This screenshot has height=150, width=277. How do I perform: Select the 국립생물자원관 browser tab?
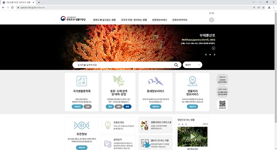(x=18, y=2)
